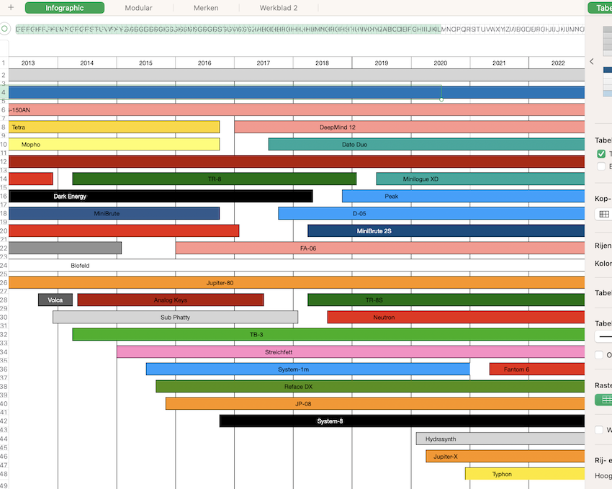Click the 2020 year header cell
The image size is (612, 489).
[440, 63]
